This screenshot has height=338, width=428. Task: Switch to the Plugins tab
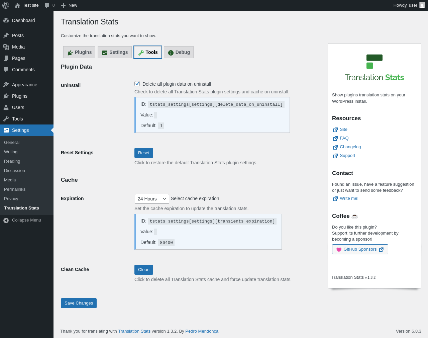click(79, 52)
